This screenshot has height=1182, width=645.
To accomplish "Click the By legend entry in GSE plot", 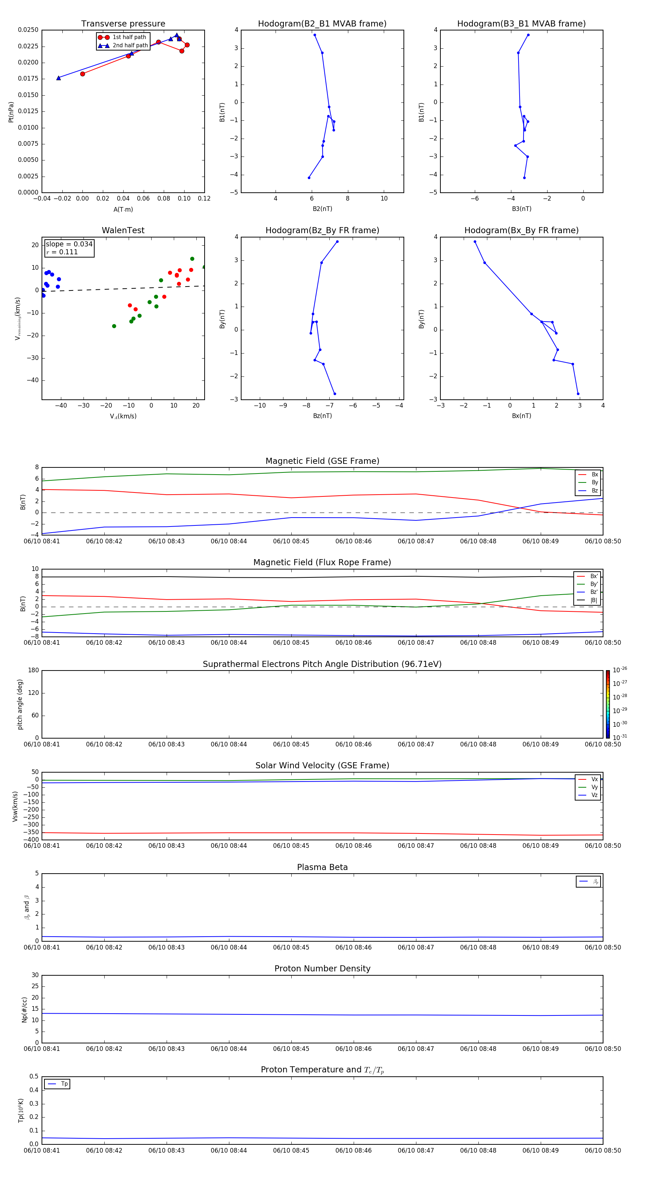I will (588, 482).
